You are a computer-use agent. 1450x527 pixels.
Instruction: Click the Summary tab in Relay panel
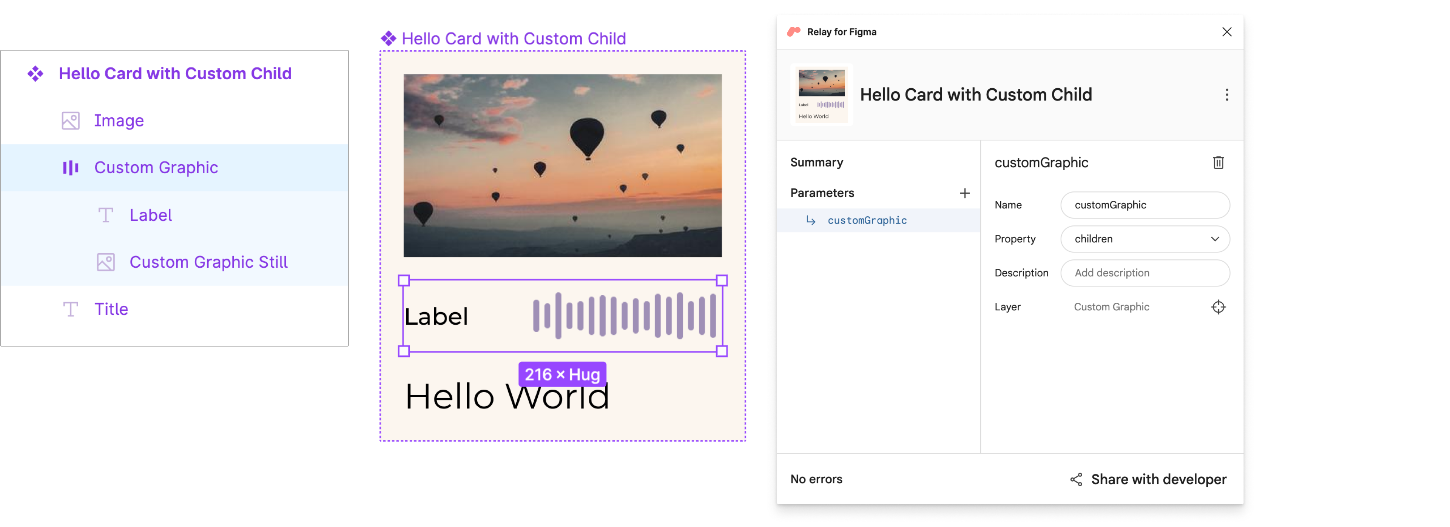[x=816, y=162]
